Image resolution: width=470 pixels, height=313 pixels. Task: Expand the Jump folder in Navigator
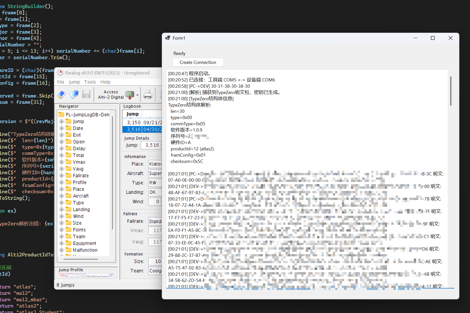[x=62, y=121]
